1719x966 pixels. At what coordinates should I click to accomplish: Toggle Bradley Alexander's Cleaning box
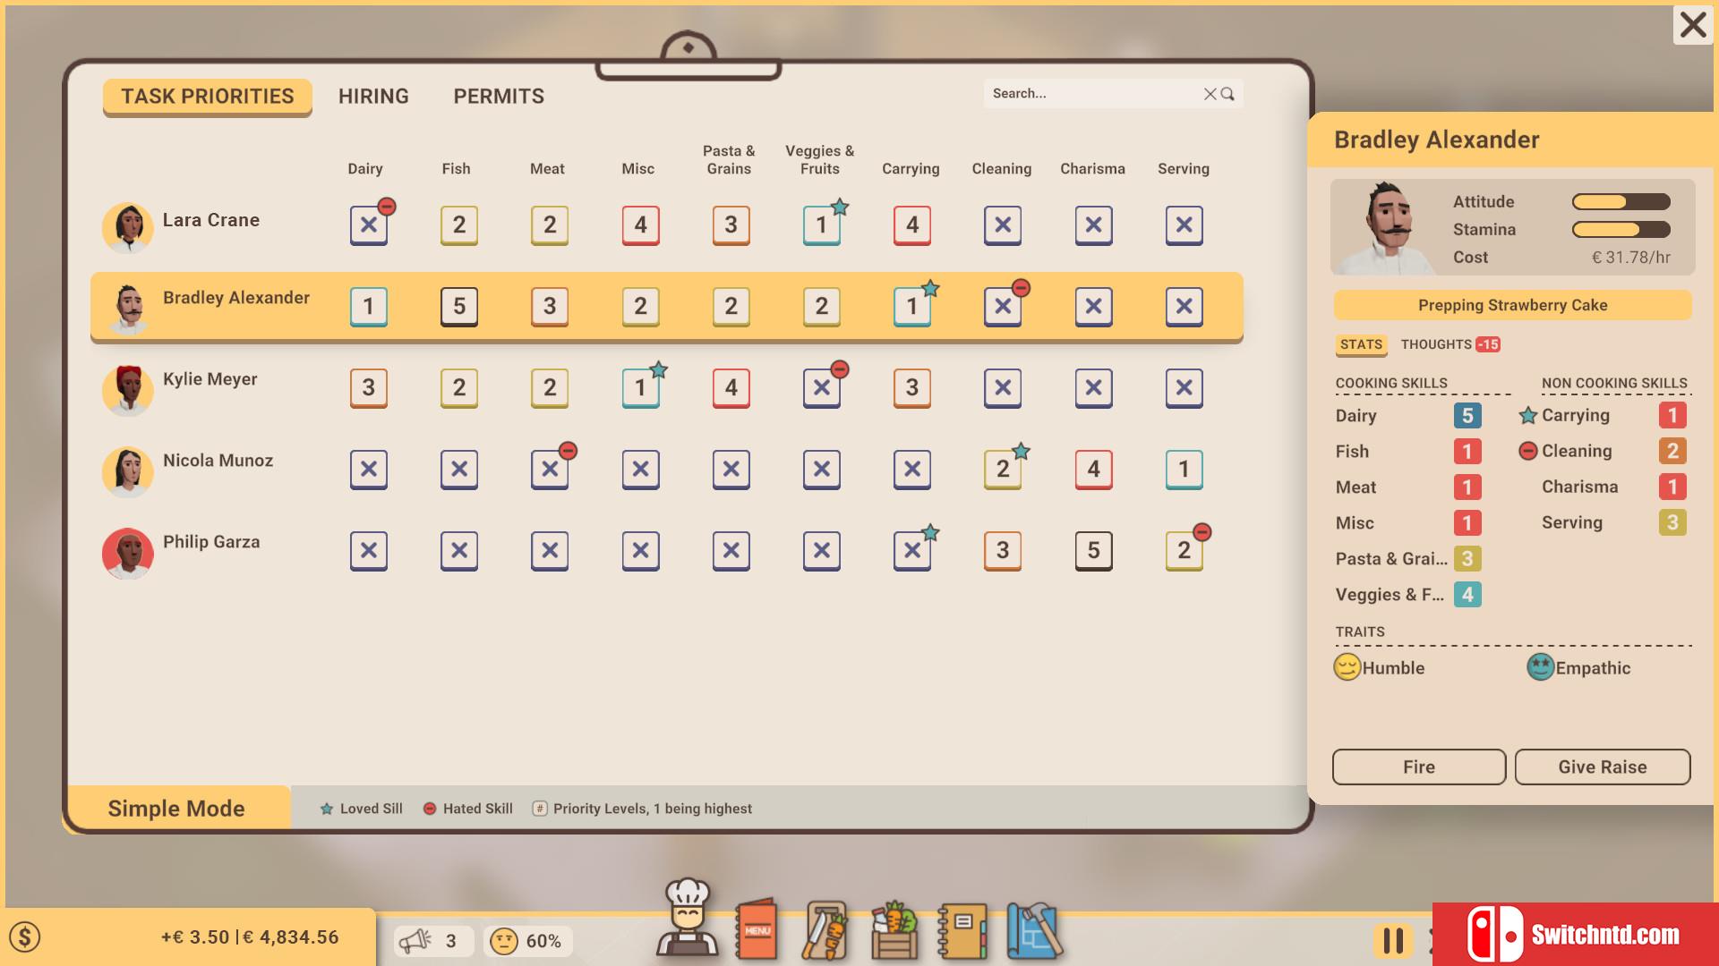(1003, 307)
